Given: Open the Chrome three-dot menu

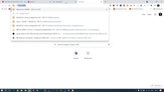Looking at the screenshot, I should click(x=162, y=6).
